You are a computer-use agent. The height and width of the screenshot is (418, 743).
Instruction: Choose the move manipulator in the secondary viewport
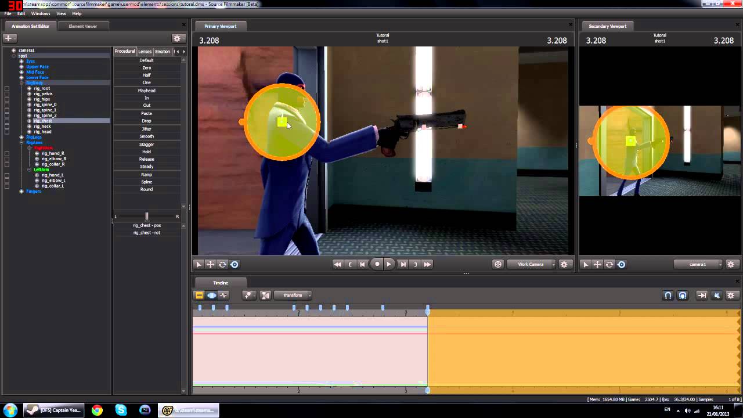[597, 264]
